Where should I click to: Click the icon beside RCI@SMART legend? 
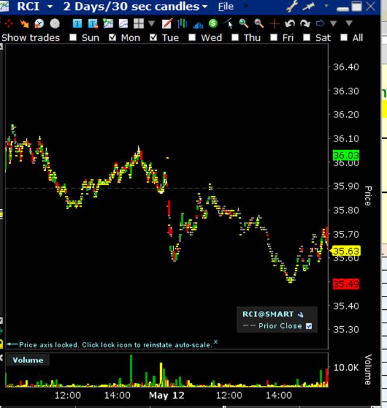point(300,314)
